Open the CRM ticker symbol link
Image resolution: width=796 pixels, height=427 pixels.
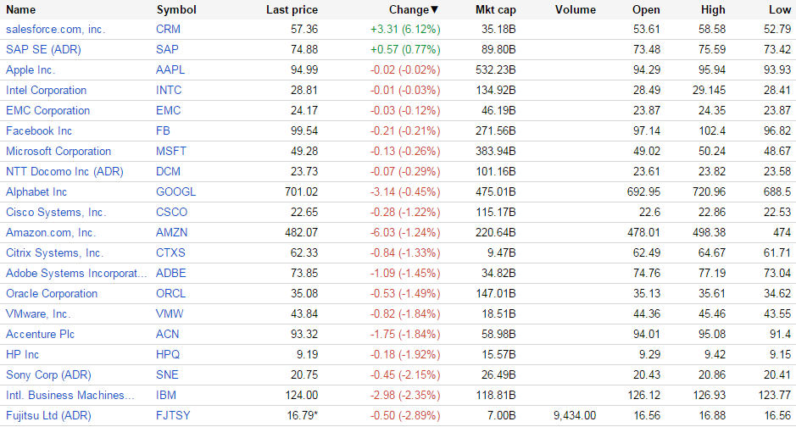tap(168, 30)
